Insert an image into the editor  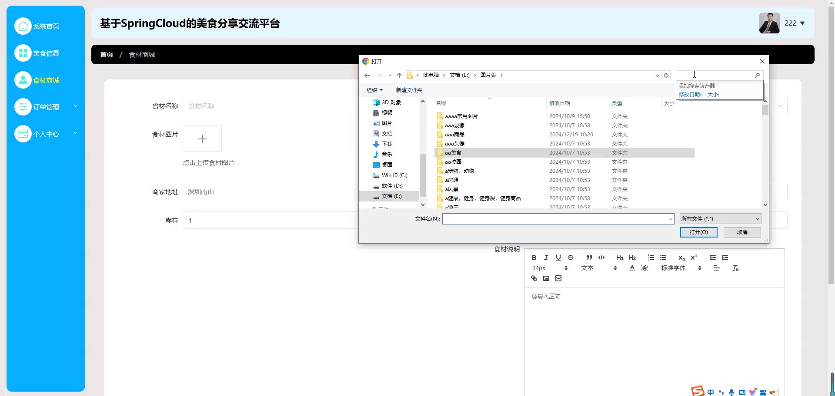pos(546,278)
